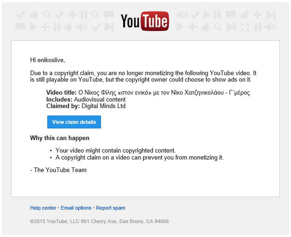Click the first checkmark icon at top-left
The height and width of the screenshot is (237, 291).
(x=20, y=15)
